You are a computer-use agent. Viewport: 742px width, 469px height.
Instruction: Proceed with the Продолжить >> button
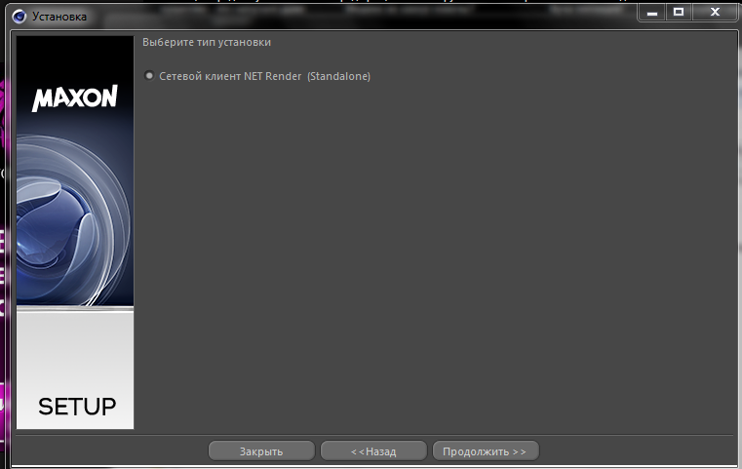pos(486,451)
